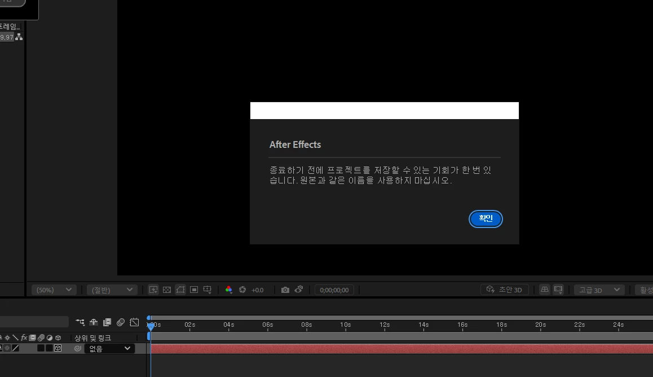Image resolution: width=653 pixels, height=377 pixels.
Task: Toggle the hide shy layers timeline icon
Action: [93, 322]
